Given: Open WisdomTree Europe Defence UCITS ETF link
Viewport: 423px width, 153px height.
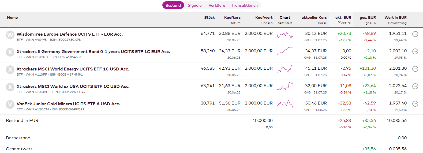Looking at the screenshot, I should [70, 34].
